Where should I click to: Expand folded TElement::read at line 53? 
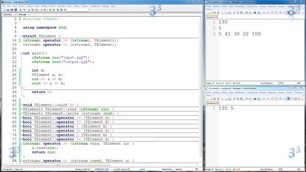click(x=22, y=109)
